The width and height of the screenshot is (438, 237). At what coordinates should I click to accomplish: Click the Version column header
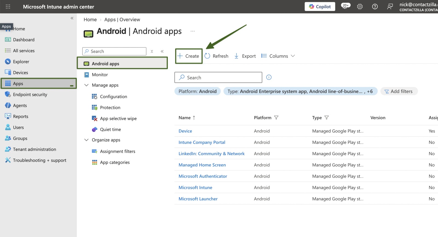click(378, 118)
